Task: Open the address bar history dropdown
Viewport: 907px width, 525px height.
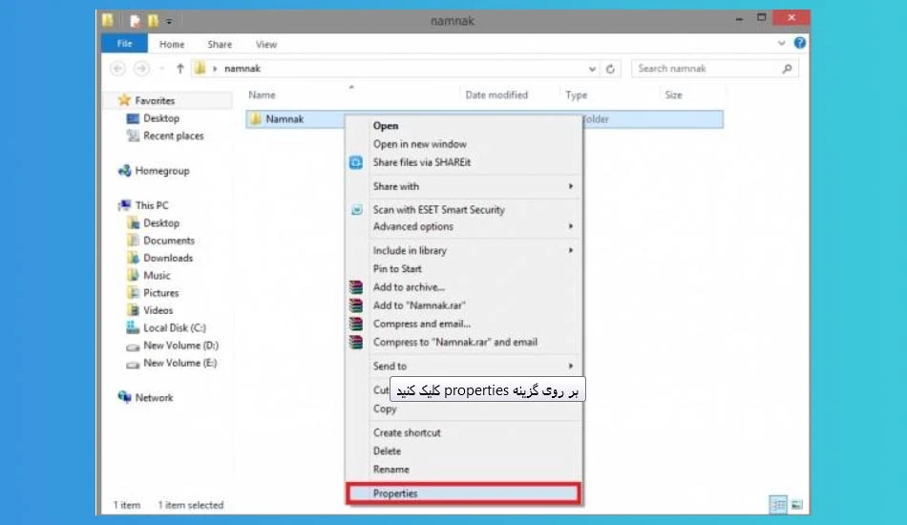Action: (x=592, y=69)
